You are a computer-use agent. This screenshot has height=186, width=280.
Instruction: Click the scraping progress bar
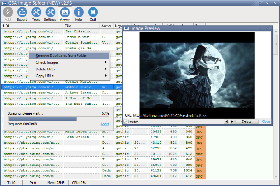[x=58, y=119]
